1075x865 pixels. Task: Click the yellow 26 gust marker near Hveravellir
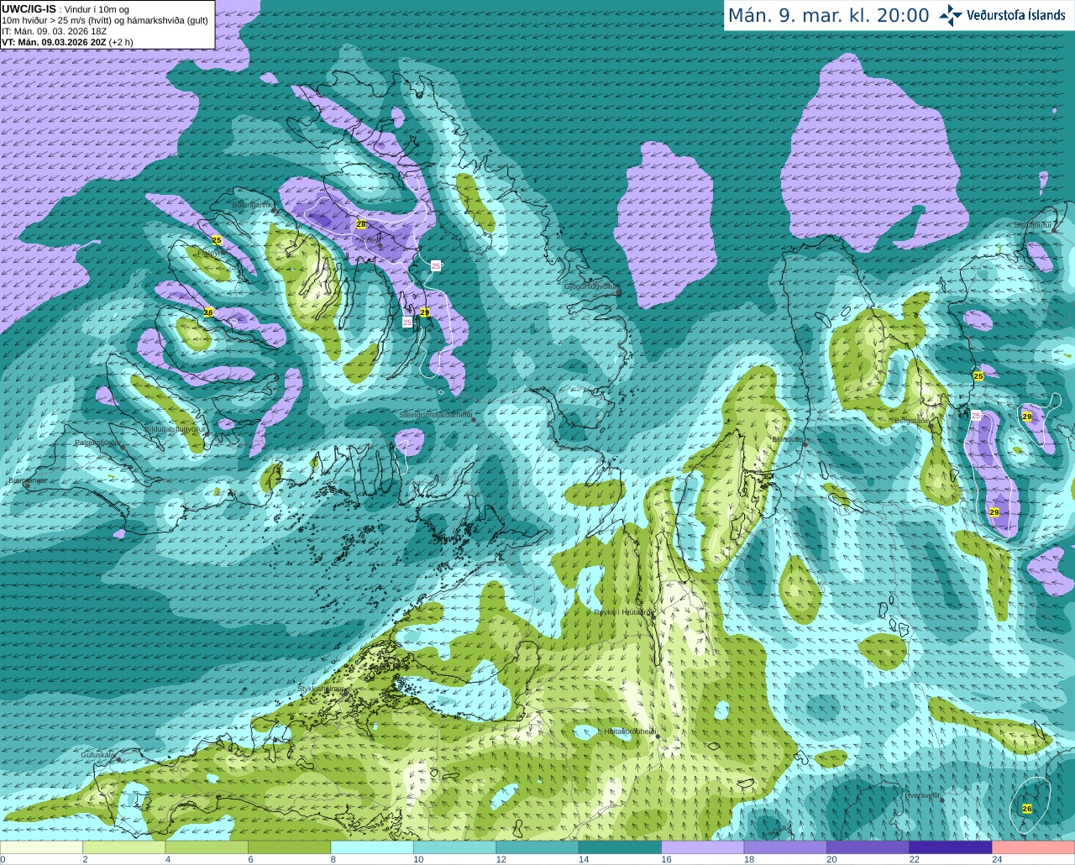[x=1027, y=809]
